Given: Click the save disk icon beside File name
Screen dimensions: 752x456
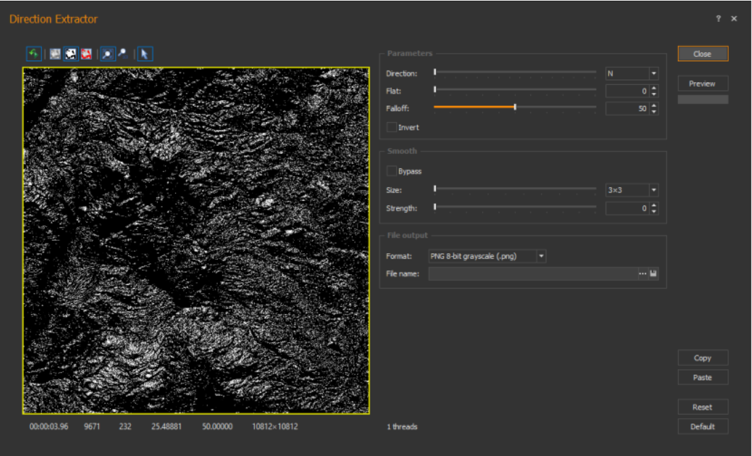Looking at the screenshot, I should 654,274.
